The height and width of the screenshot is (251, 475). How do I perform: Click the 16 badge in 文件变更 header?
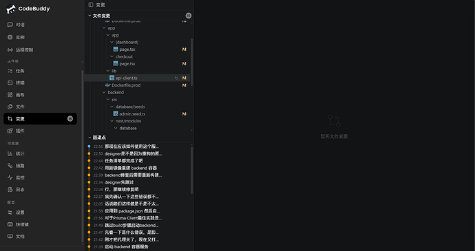point(189,16)
